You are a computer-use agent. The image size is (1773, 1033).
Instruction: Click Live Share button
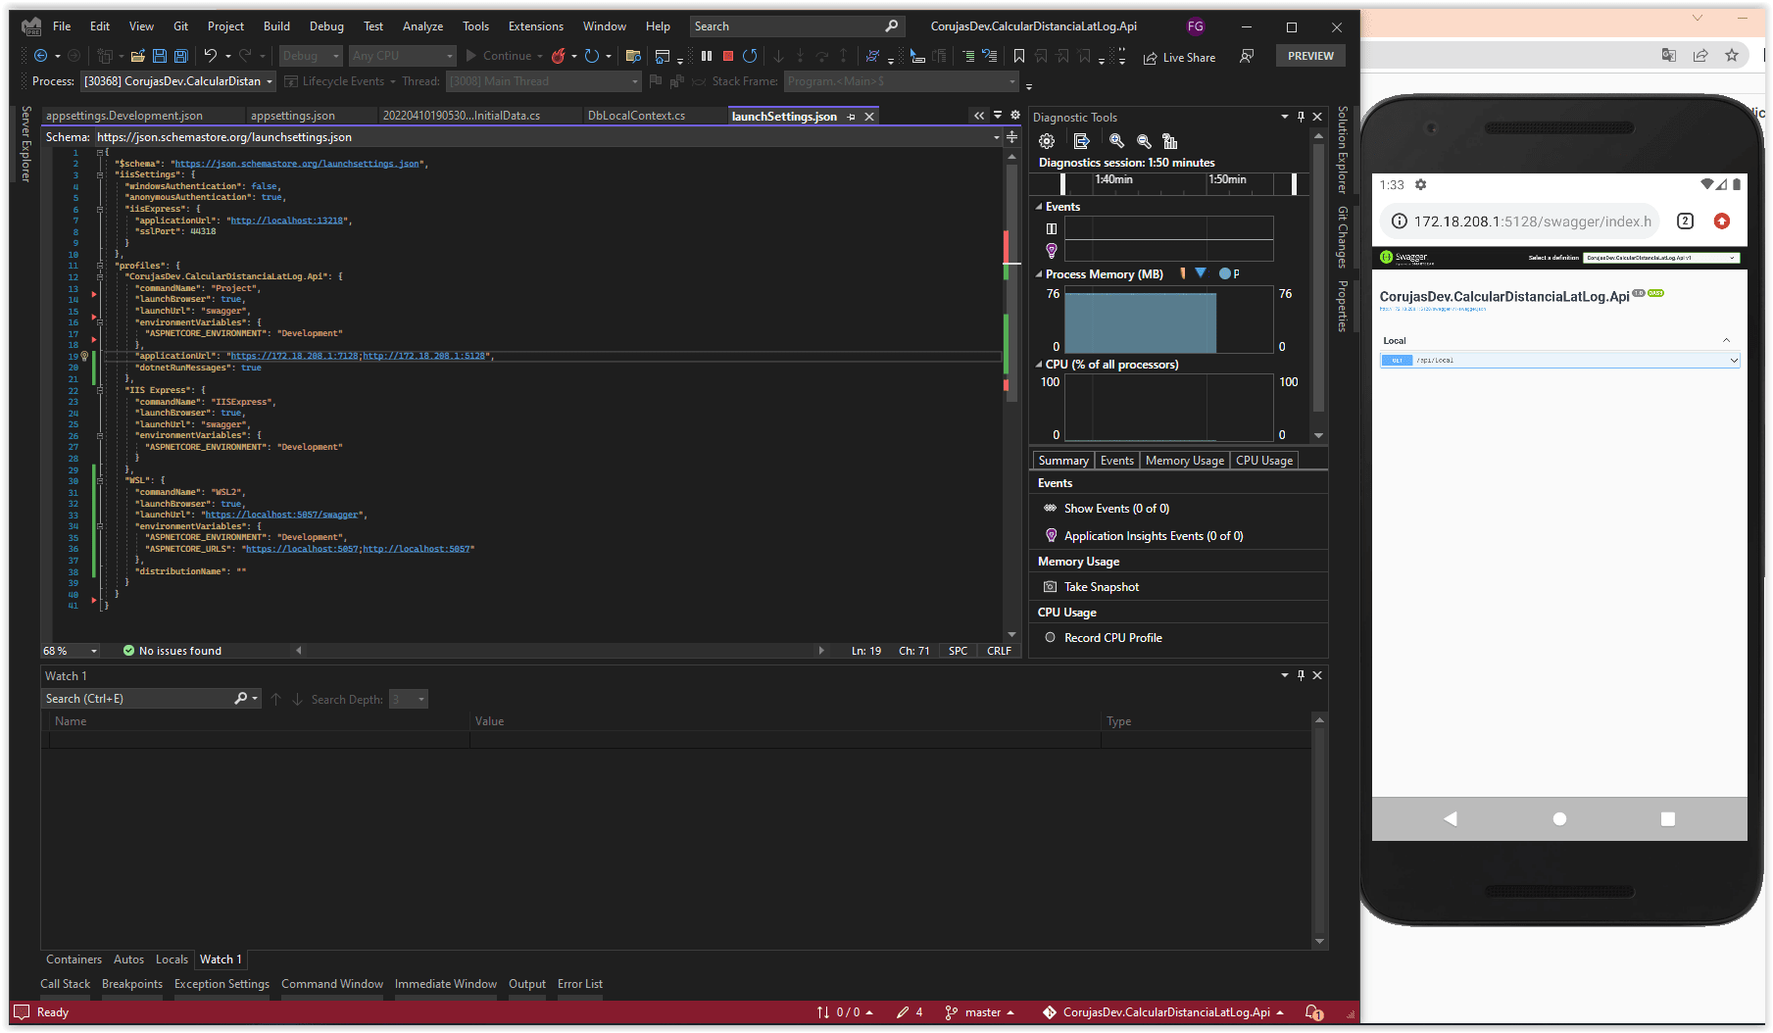[x=1179, y=57]
